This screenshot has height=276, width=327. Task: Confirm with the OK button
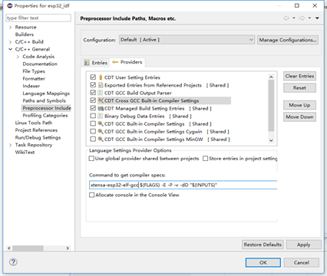[x=263, y=262]
